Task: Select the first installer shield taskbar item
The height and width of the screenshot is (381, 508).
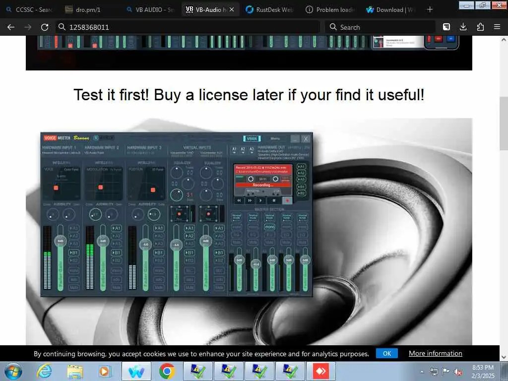Action: (198, 371)
